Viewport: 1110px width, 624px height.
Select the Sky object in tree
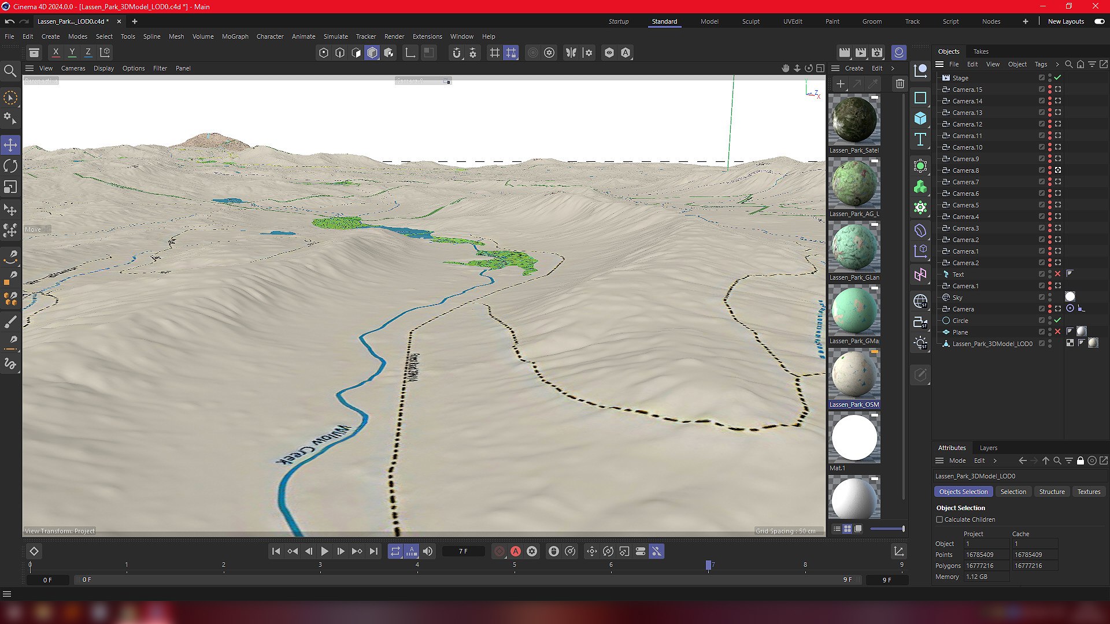tap(957, 298)
